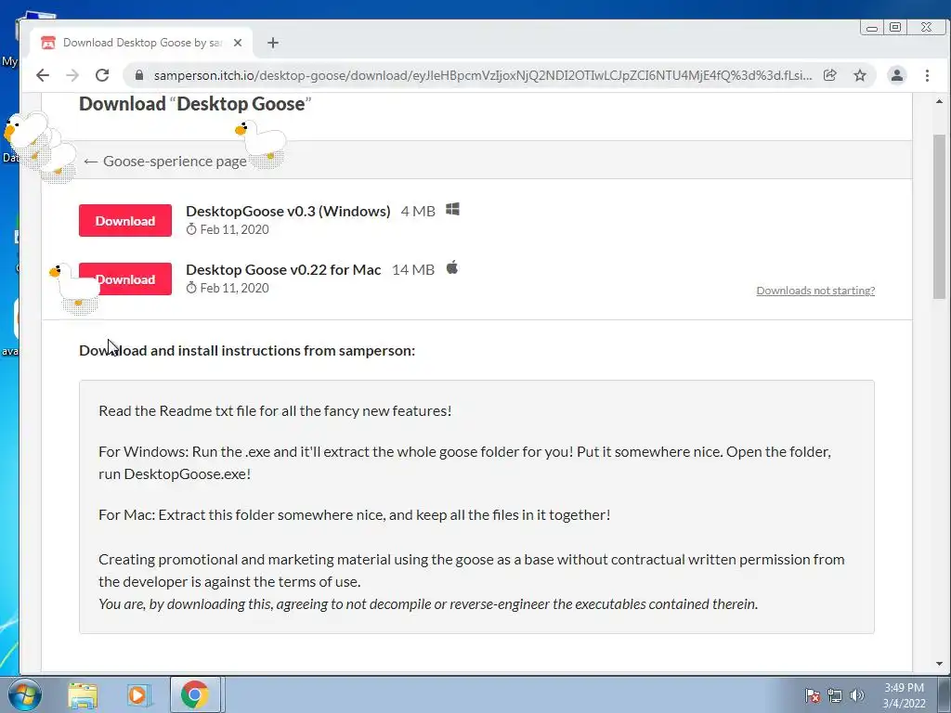Viewport: 951px width, 713px height.
Task: Click the Desktop Goose v0.22 for Mac title
Action: point(283,269)
